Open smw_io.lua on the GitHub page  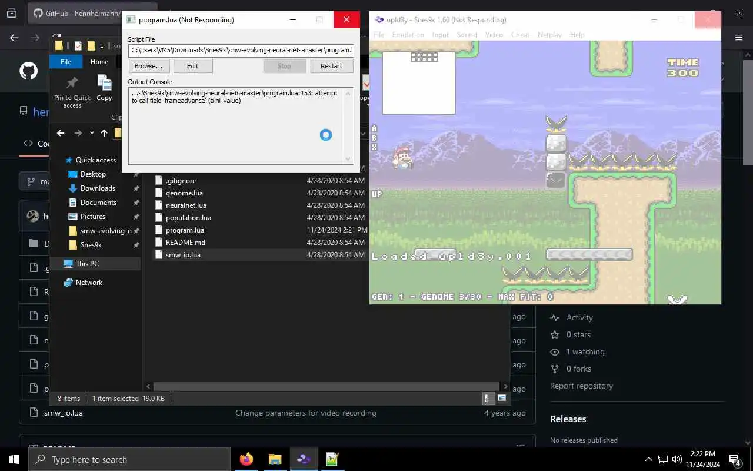point(63,413)
